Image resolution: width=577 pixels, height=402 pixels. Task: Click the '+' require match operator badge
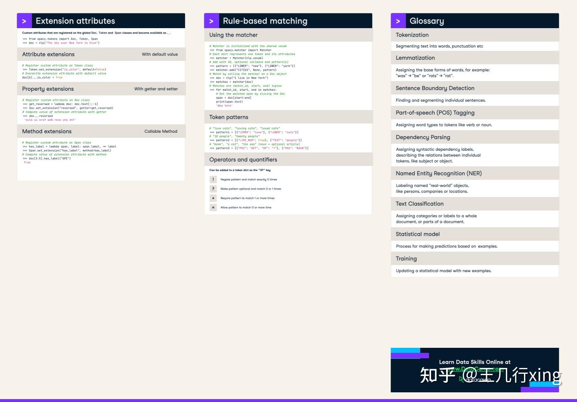[214, 198]
